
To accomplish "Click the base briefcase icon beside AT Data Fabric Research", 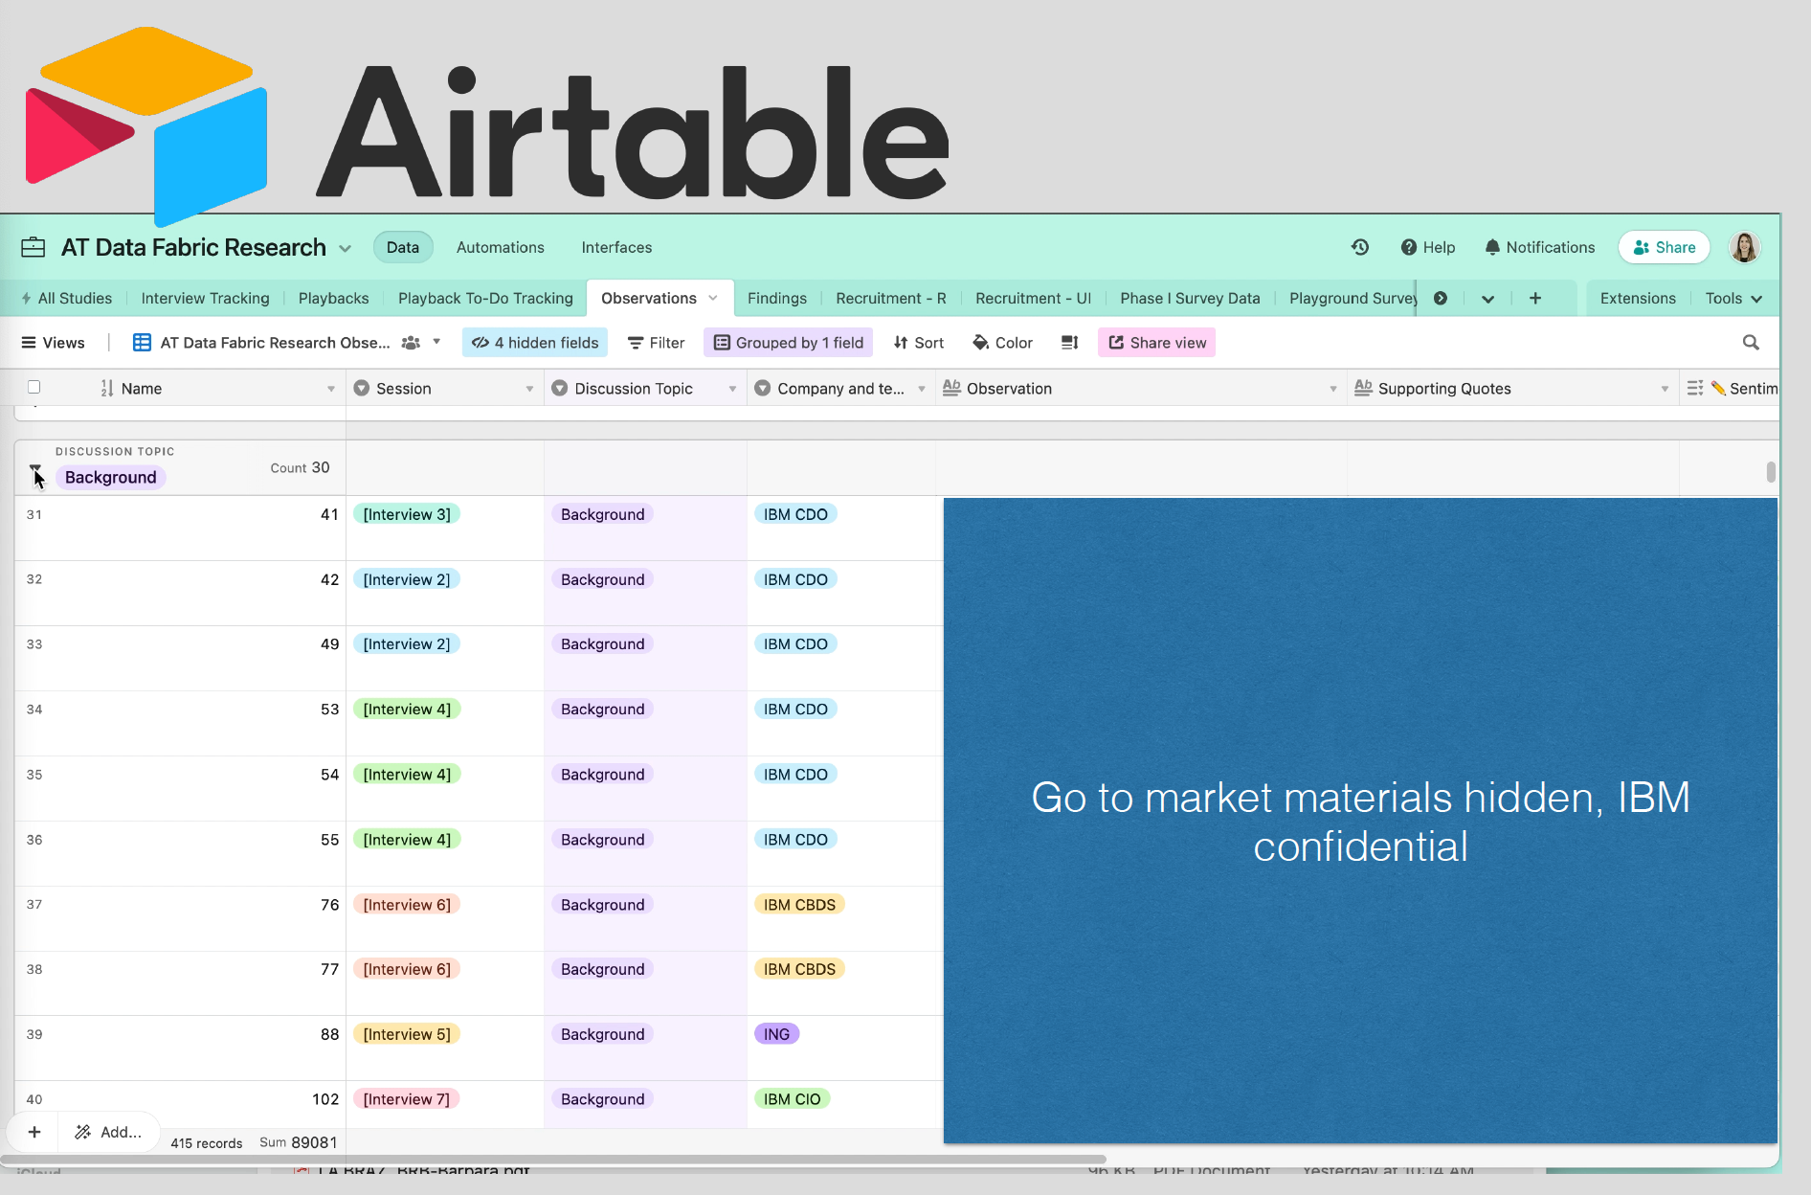I will (34, 247).
